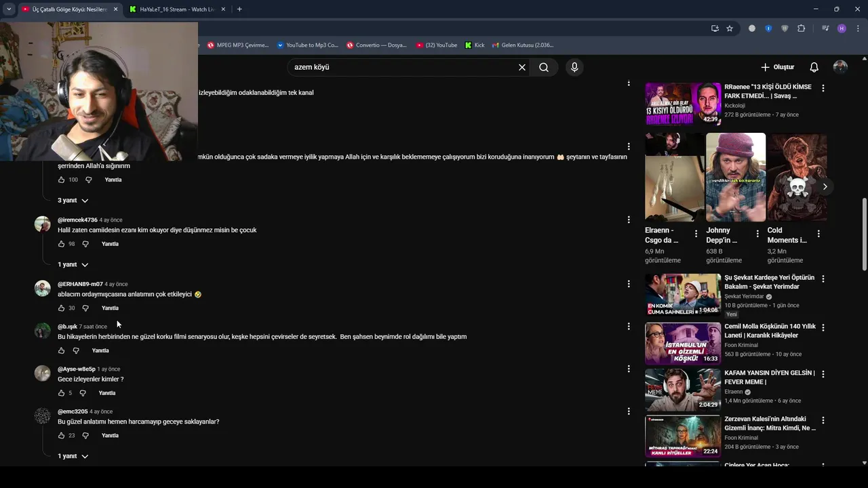Screen dimensions: 868x488
Task: Click the blue shield extension icon
Action: (x=768, y=28)
